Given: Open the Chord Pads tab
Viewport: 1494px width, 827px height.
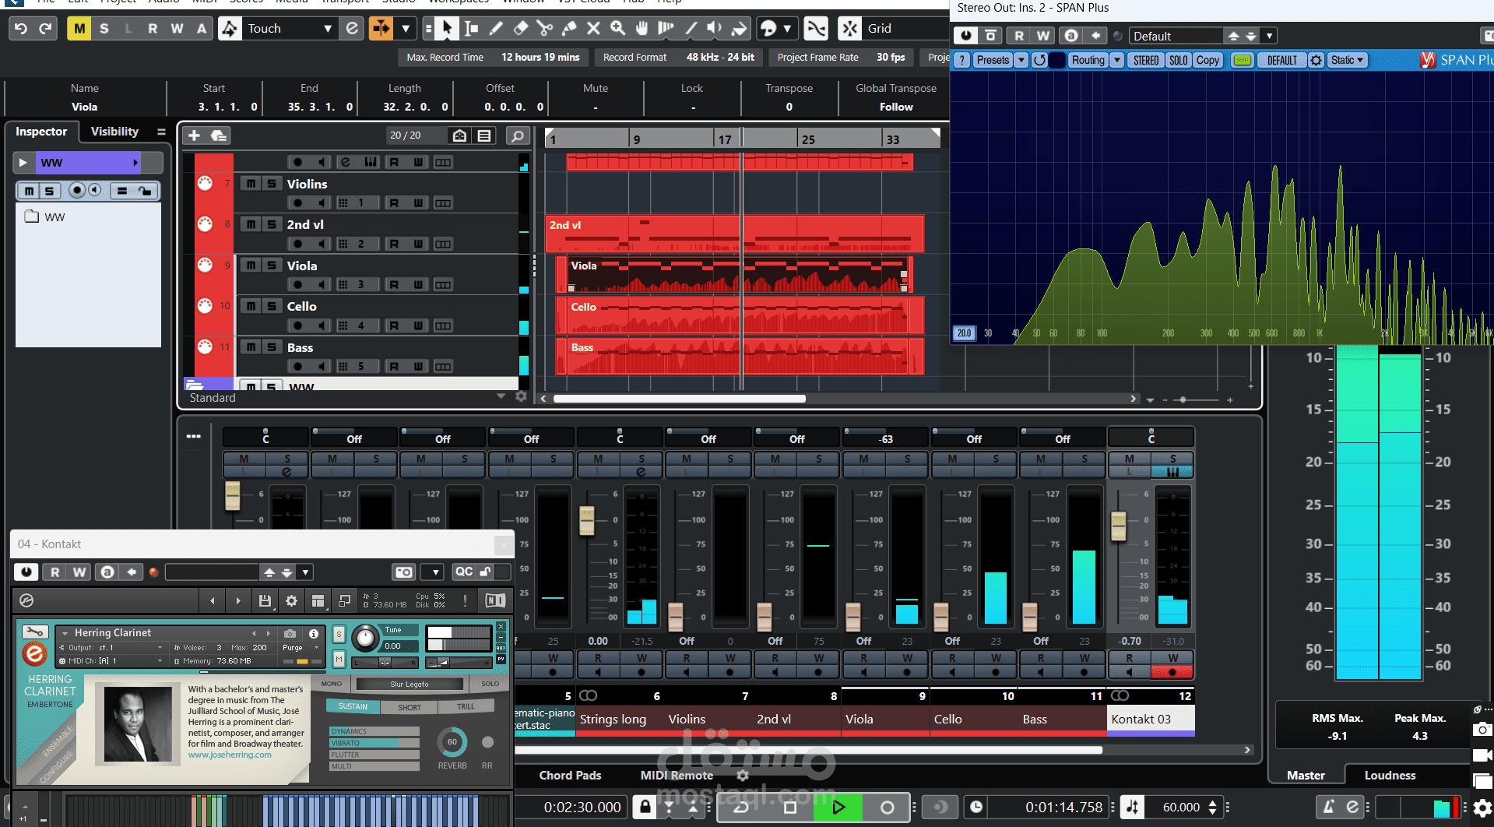Looking at the screenshot, I should (x=570, y=776).
